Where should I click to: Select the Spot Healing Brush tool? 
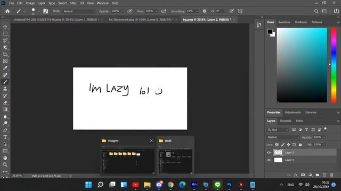tap(5, 75)
